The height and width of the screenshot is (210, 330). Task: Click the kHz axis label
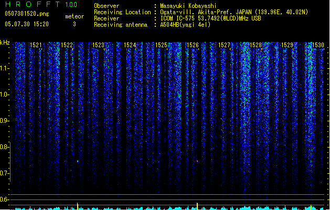5,43
